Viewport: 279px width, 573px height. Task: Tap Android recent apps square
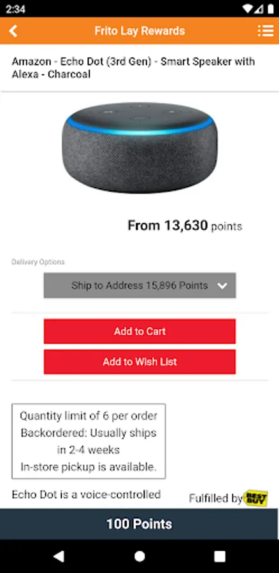(220, 556)
